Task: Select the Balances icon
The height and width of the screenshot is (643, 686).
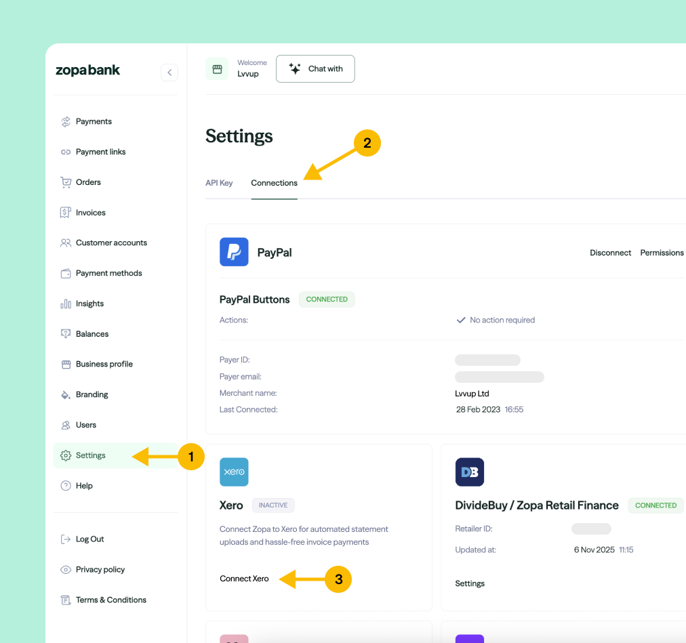Action: [x=66, y=333]
